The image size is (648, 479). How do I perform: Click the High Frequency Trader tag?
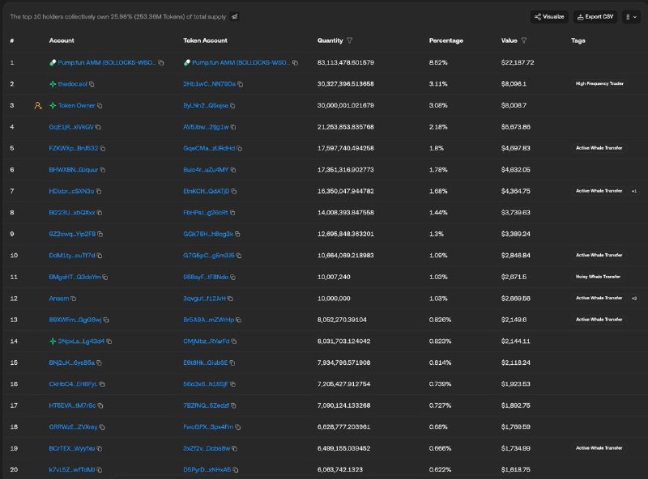pos(599,84)
